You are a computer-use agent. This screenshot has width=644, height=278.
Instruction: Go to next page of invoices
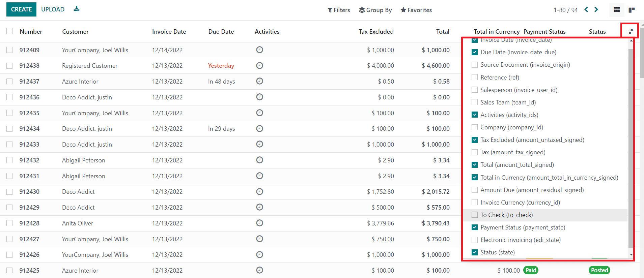click(x=596, y=10)
